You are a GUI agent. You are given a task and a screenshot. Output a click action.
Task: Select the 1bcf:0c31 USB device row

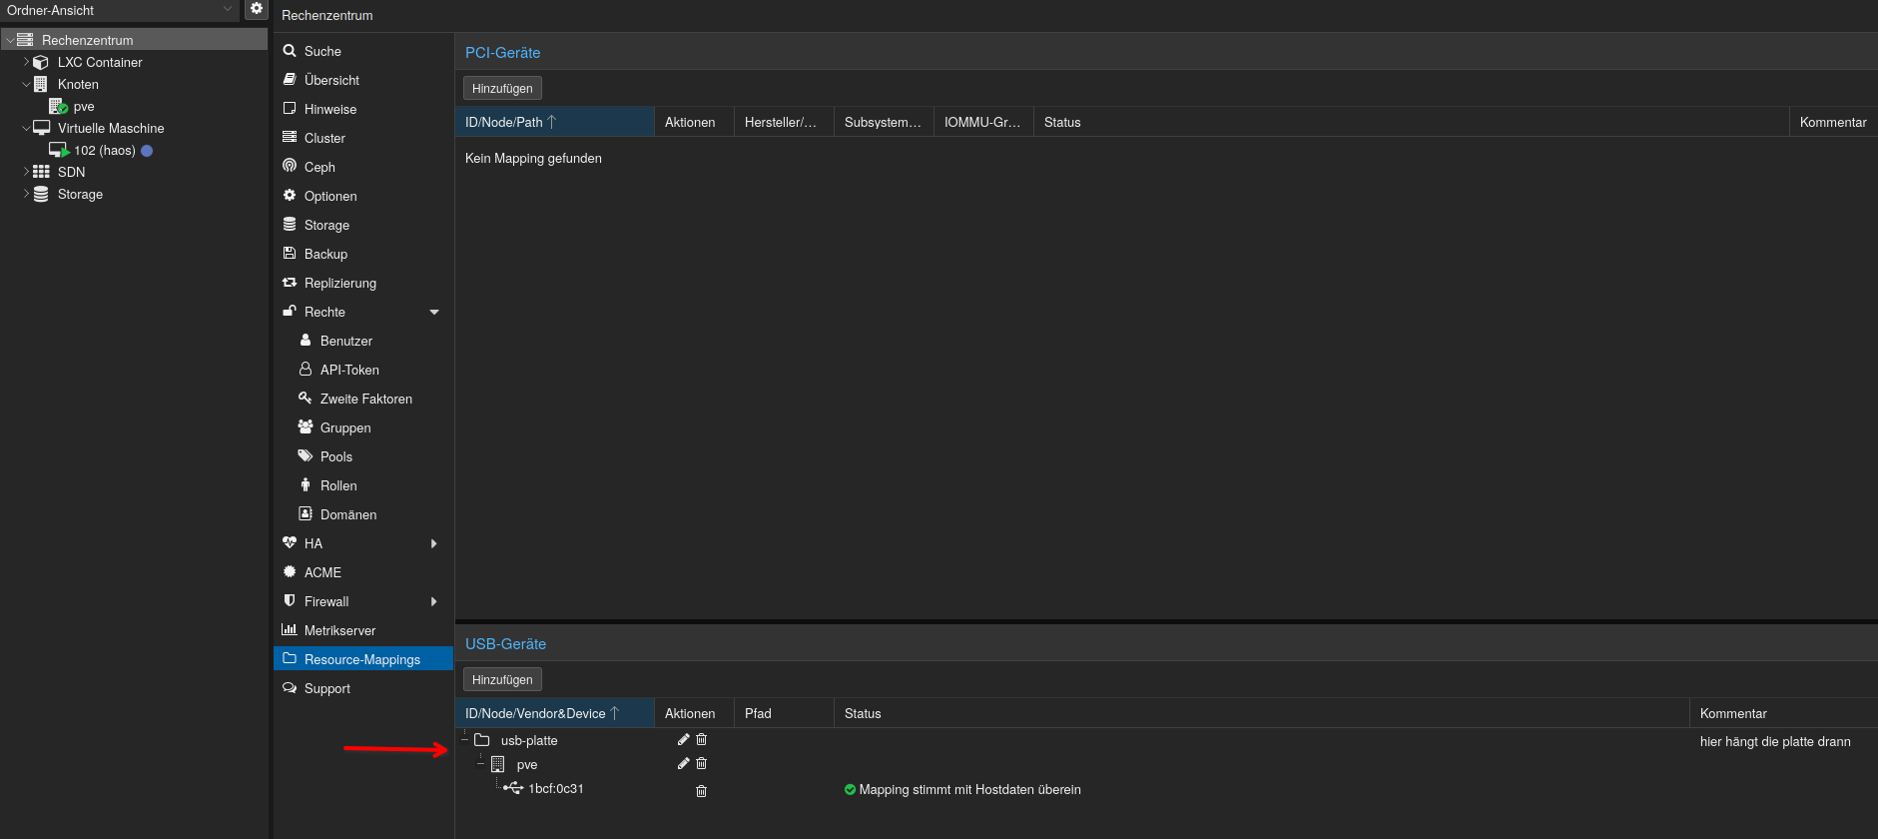pyautogui.click(x=1166, y=789)
